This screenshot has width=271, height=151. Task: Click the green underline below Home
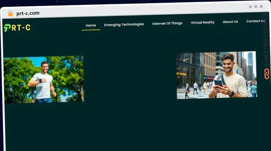[91, 30]
